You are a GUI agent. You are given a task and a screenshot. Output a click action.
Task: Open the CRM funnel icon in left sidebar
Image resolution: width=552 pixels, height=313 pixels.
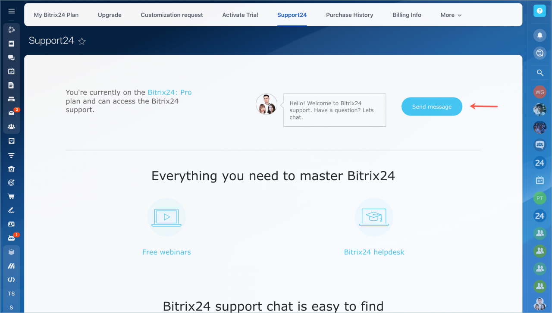point(12,155)
